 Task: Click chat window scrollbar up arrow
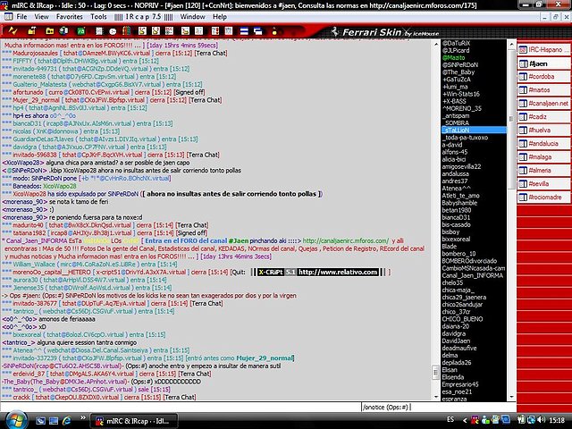coord(436,44)
